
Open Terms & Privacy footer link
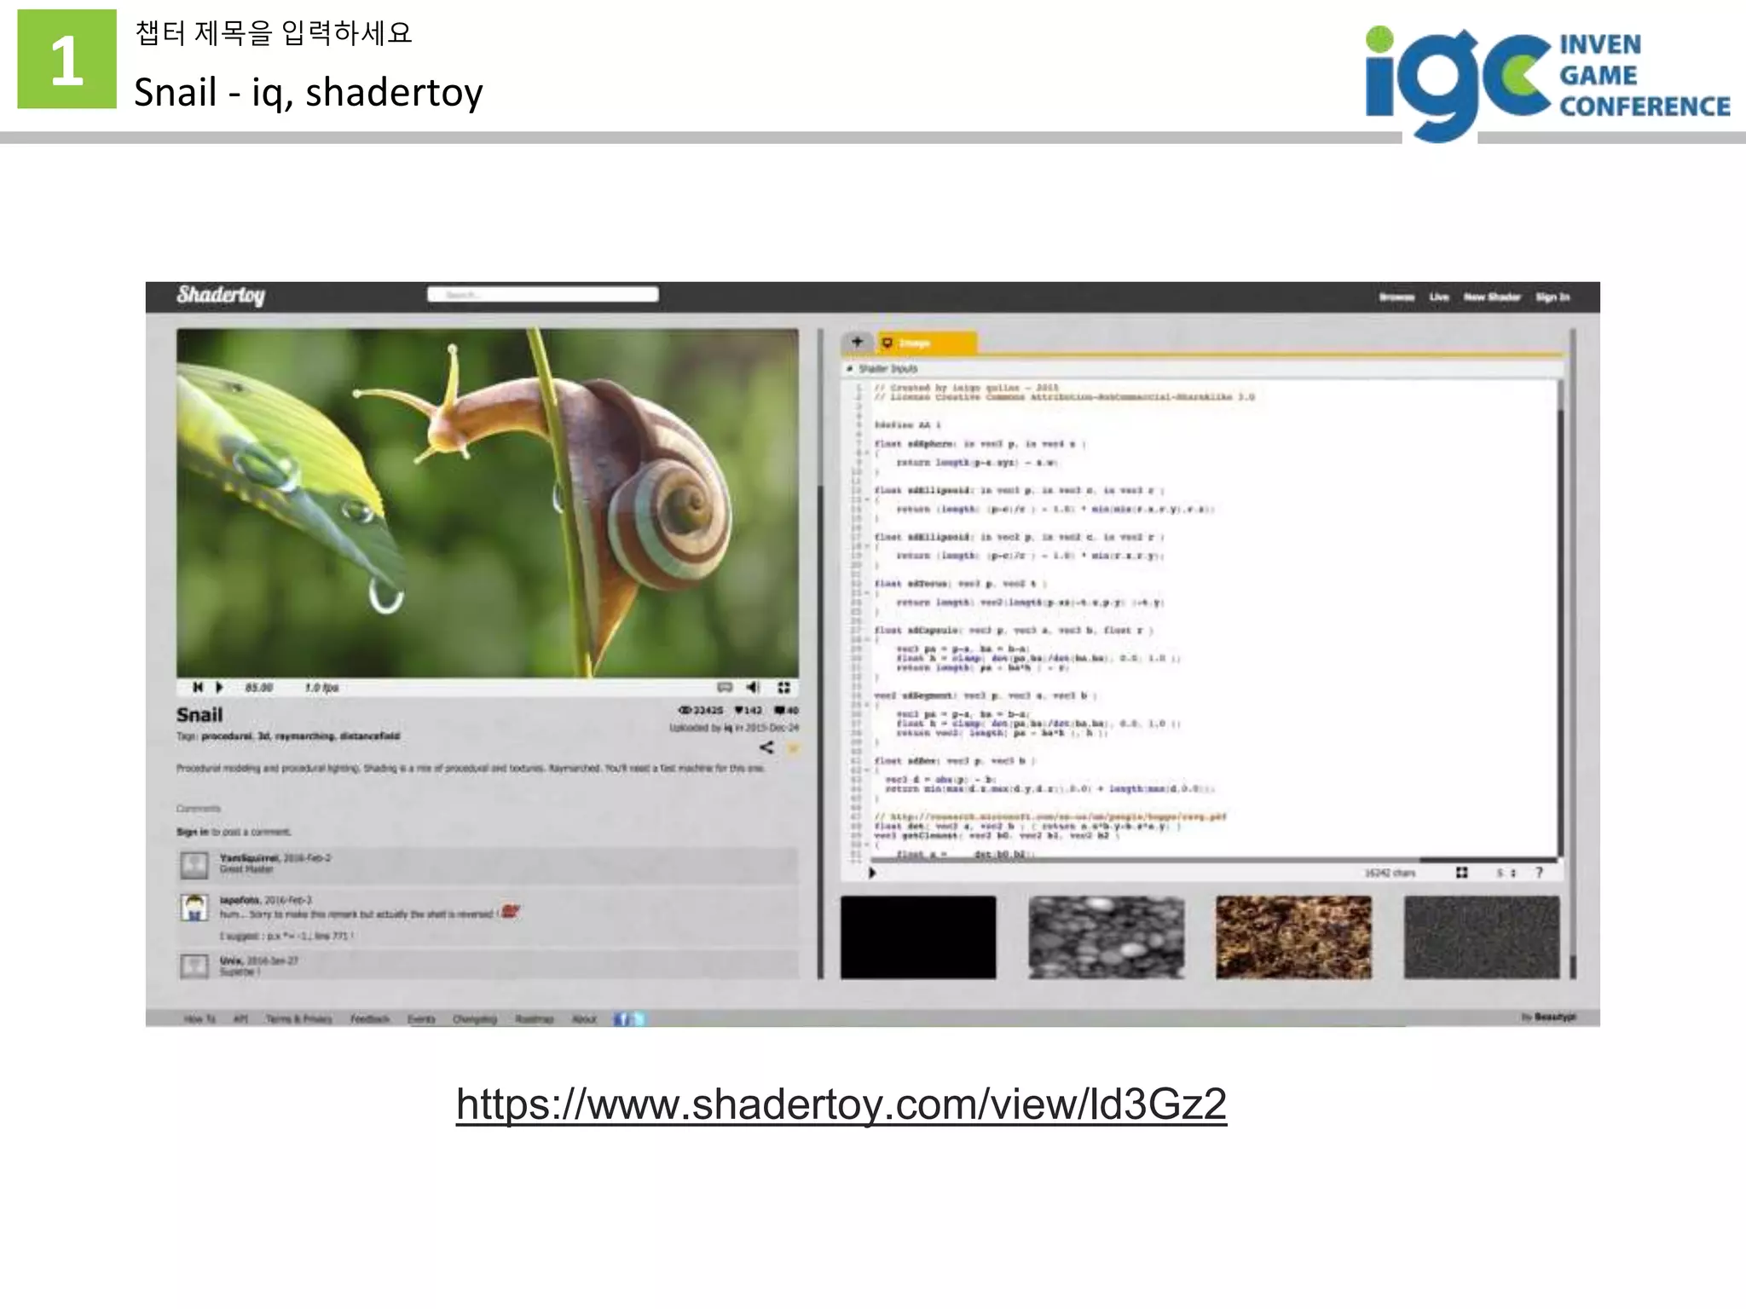tap(299, 1019)
